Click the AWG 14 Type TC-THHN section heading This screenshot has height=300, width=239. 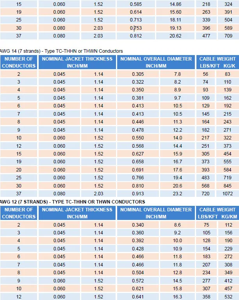tap(61, 51)
